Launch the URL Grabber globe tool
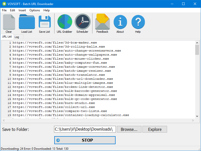This screenshot has height=151, width=201. coord(65,22)
